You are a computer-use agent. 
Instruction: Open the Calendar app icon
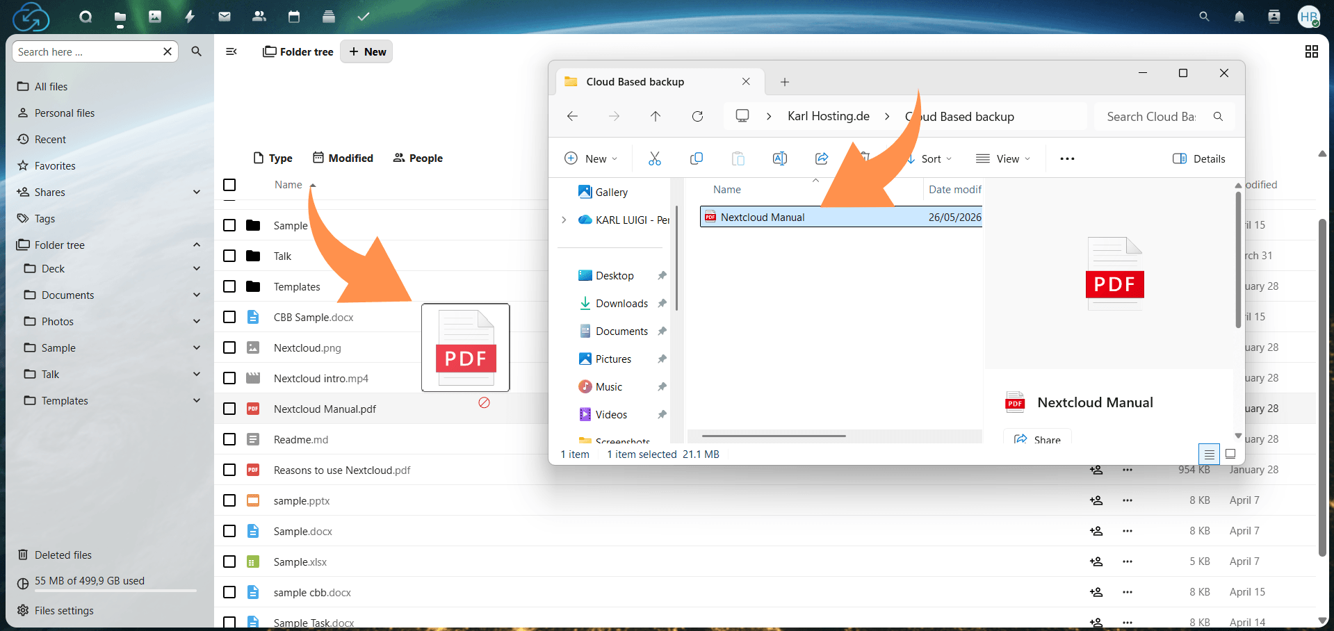click(x=294, y=17)
